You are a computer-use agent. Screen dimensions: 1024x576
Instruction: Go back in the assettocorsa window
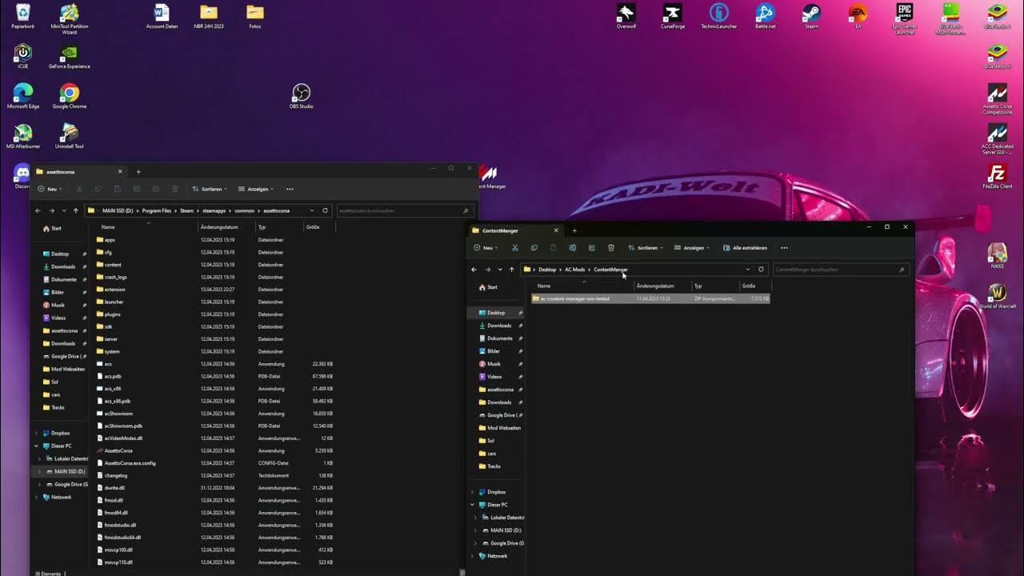[38, 210]
